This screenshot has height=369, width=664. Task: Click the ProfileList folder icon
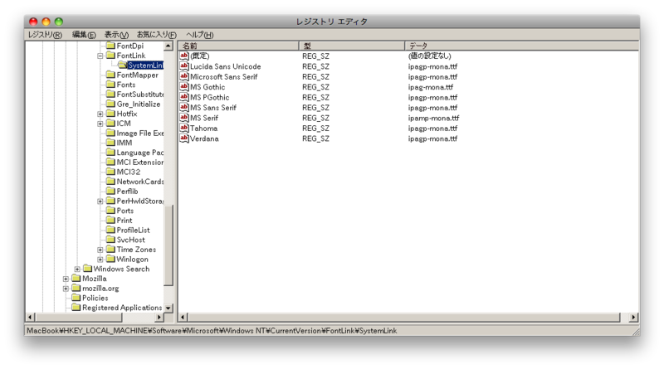point(110,231)
